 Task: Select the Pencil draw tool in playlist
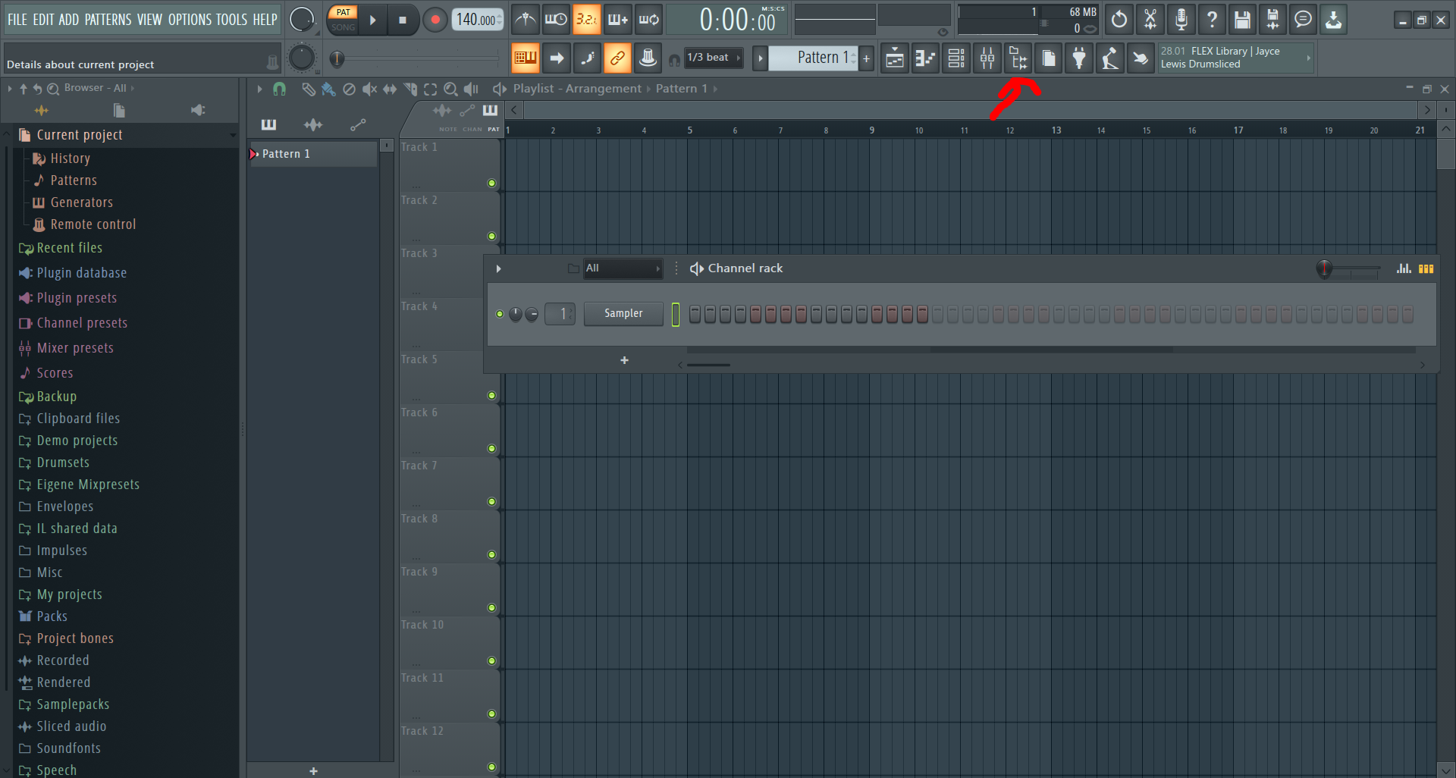coord(309,89)
